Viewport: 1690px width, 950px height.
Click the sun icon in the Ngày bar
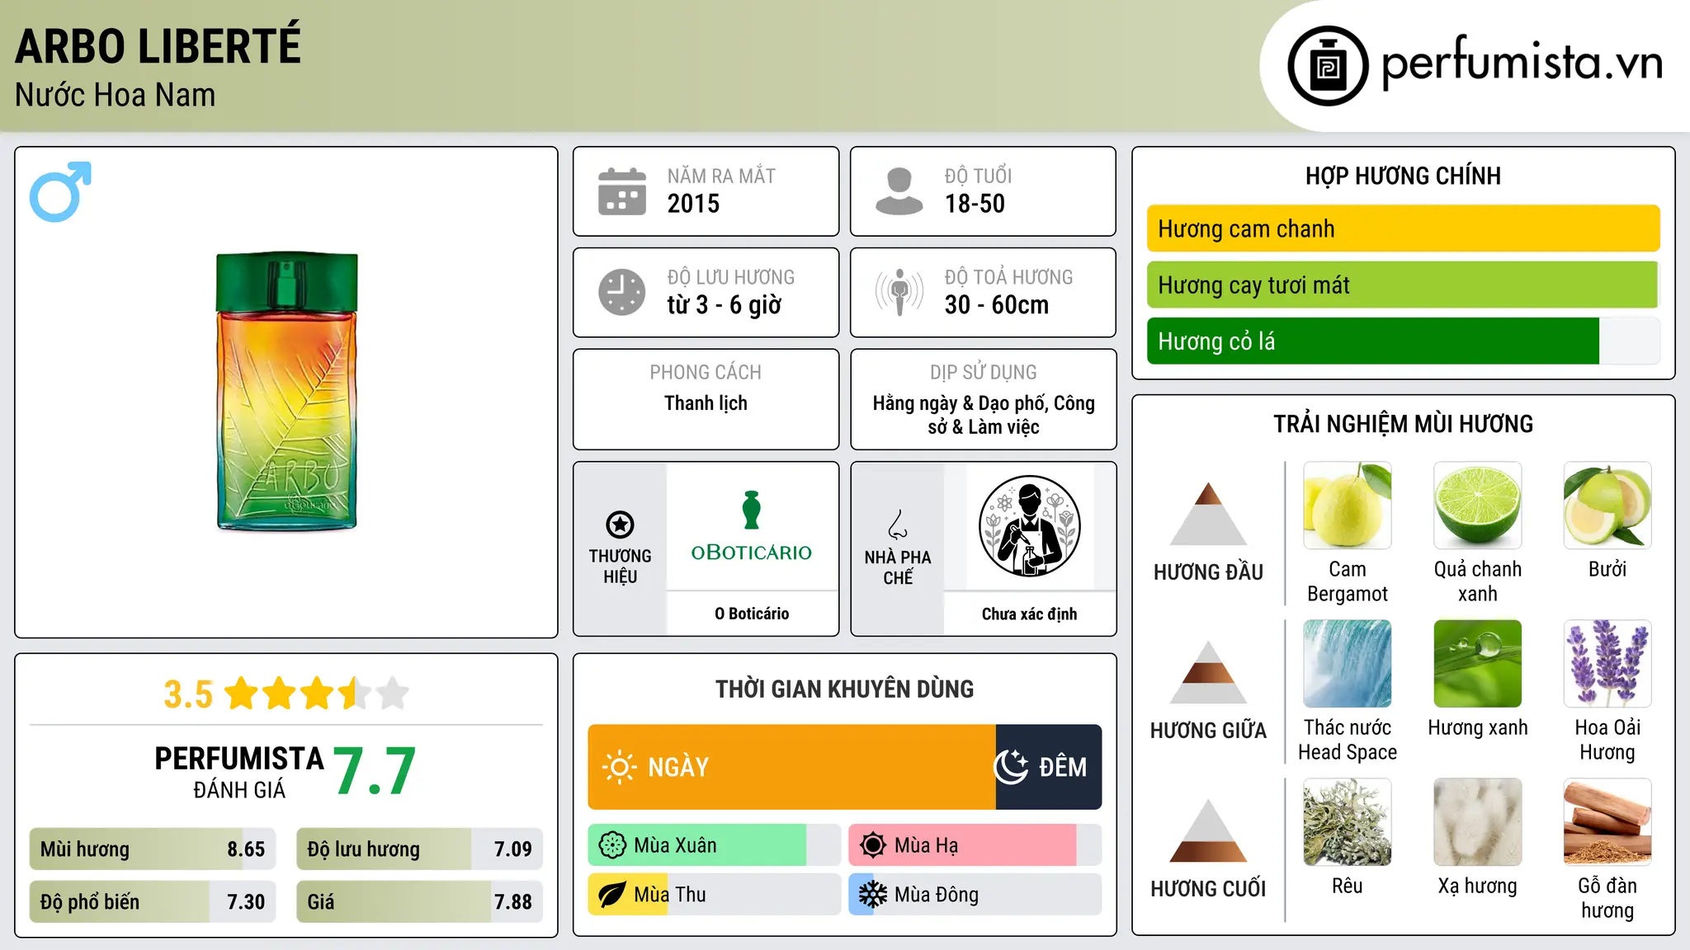(619, 767)
